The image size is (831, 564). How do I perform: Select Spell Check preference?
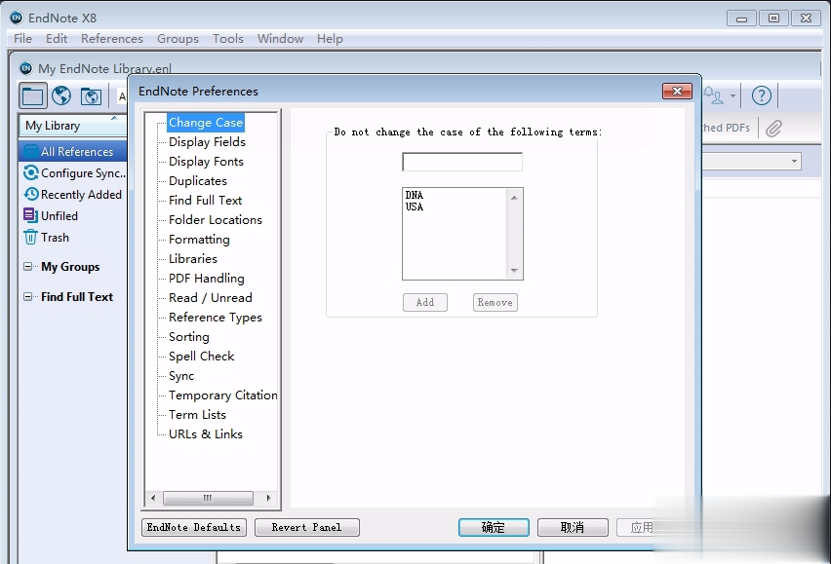click(201, 357)
